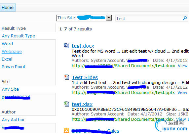189x134 pixels.
Task: Click the orange site icon beside Pre_Sales
Action: (66, 131)
